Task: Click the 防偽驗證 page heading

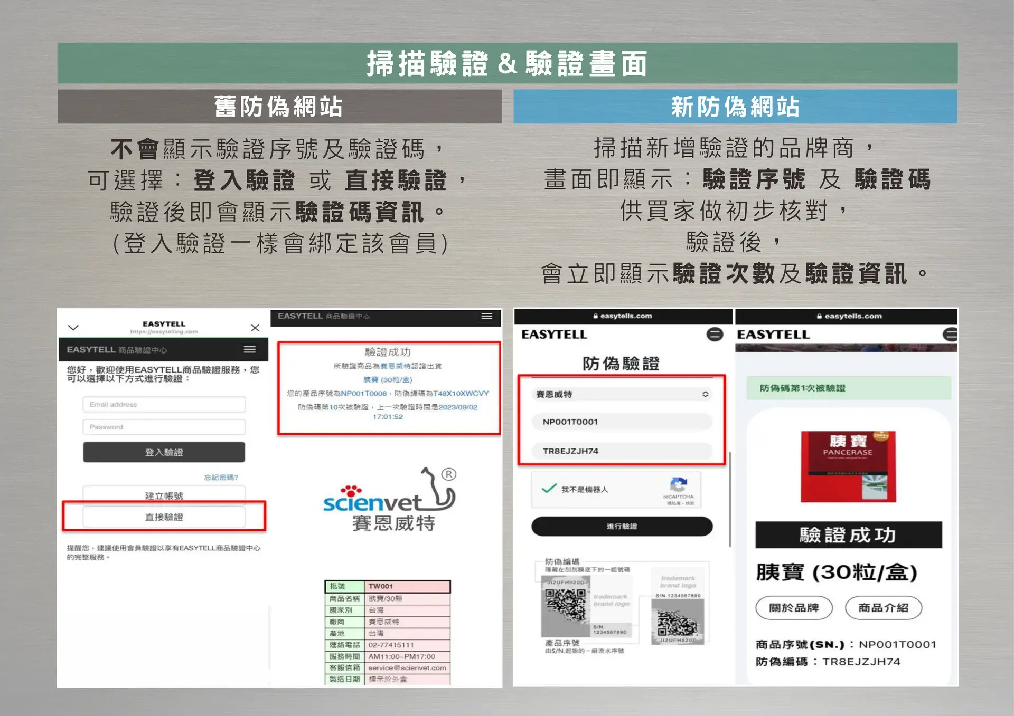Action: pos(621,364)
